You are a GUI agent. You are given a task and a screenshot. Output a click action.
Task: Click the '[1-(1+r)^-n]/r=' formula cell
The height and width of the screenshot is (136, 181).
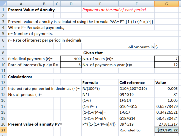point(100,118)
